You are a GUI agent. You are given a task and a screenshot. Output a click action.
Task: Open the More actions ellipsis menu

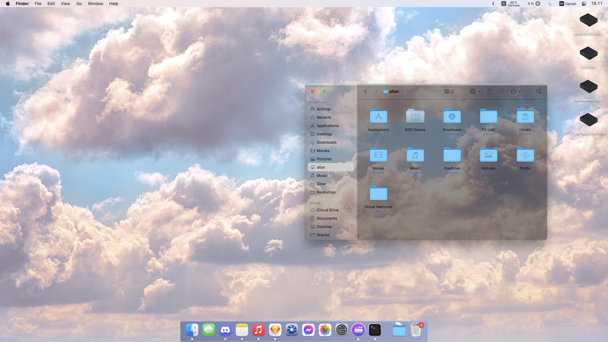click(516, 91)
